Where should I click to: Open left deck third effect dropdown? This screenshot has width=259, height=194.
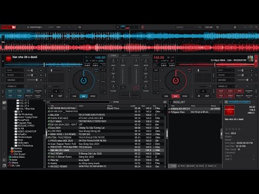tap(15, 80)
